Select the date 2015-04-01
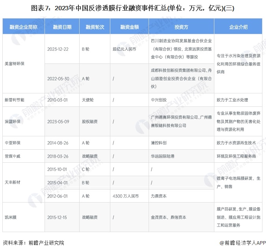This screenshot has width=266, height=251. coord(58,183)
